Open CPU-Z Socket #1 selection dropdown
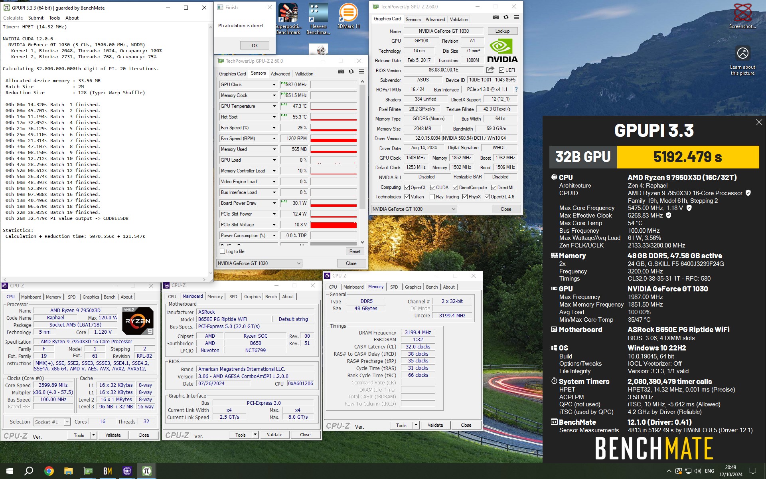The image size is (766, 479). (52, 422)
